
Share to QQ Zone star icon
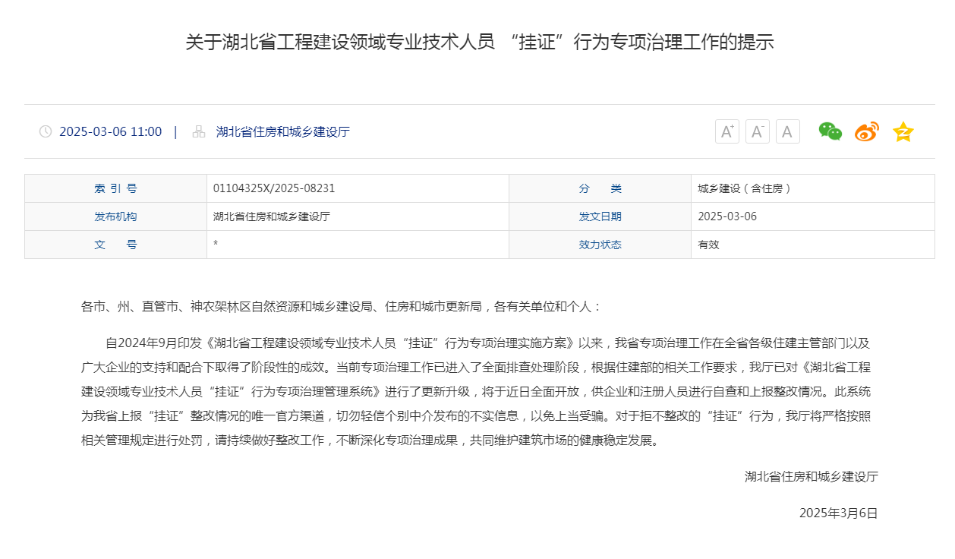point(903,131)
